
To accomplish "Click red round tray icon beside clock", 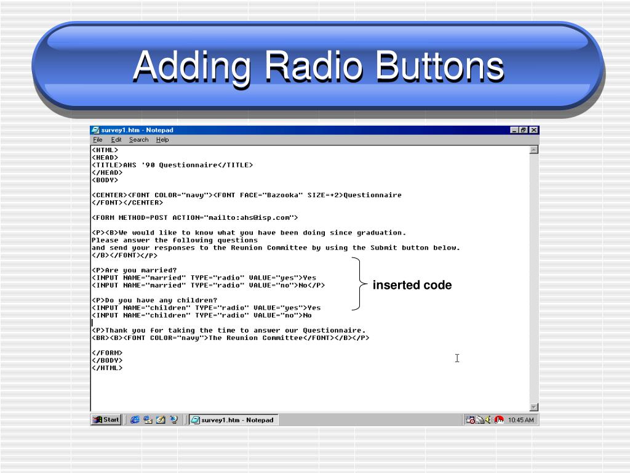I will tap(499, 419).
